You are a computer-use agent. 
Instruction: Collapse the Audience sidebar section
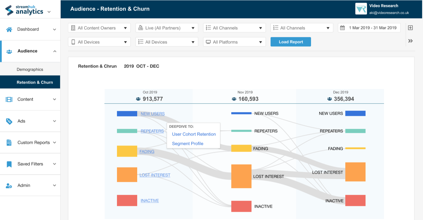coord(55,51)
